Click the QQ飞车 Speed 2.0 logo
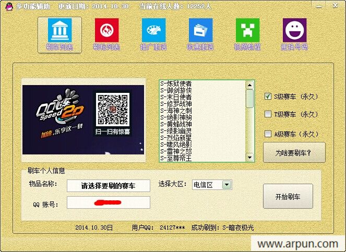The image size is (346, 252). (60, 107)
